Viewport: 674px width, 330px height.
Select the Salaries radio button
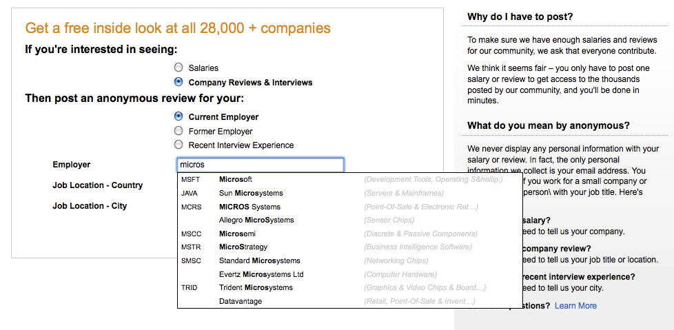178,68
